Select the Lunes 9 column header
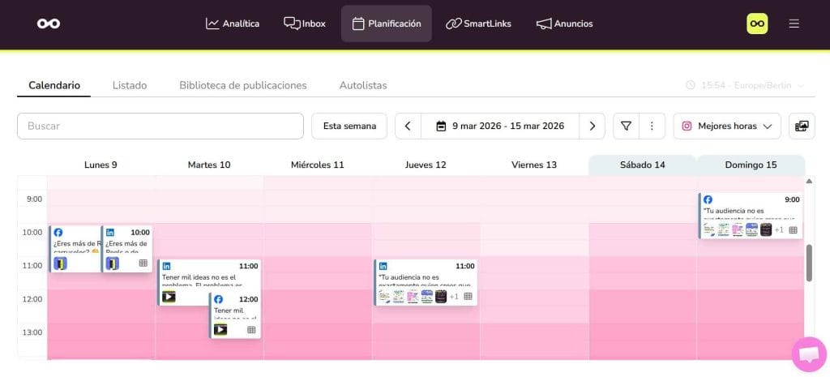Image resolution: width=830 pixels, height=377 pixels. [101, 165]
